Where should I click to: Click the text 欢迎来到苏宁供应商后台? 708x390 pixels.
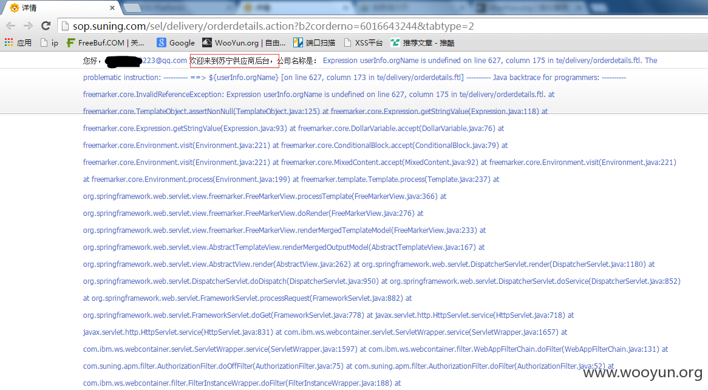click(x=231, y=61)
